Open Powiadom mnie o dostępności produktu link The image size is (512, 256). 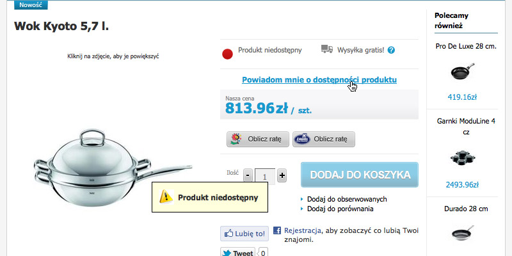tap(319, 79)
